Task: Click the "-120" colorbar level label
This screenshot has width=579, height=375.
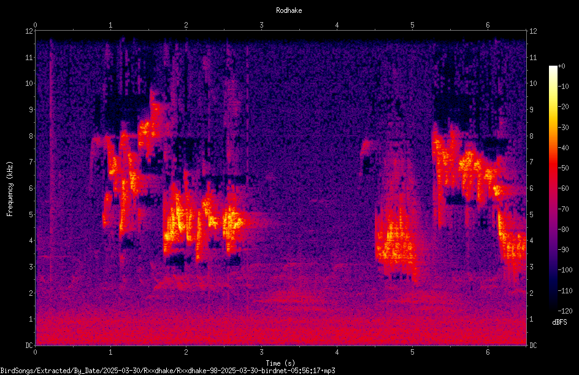Action: [566, 311]
